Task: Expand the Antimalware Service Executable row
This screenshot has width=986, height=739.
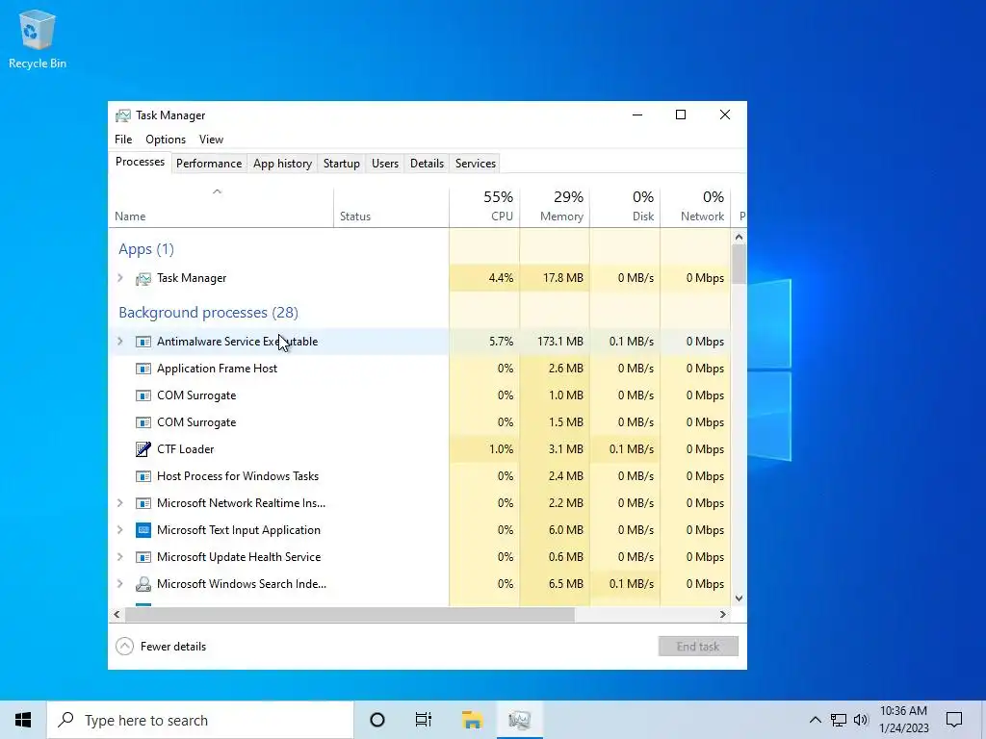Action: click(120, 342)
